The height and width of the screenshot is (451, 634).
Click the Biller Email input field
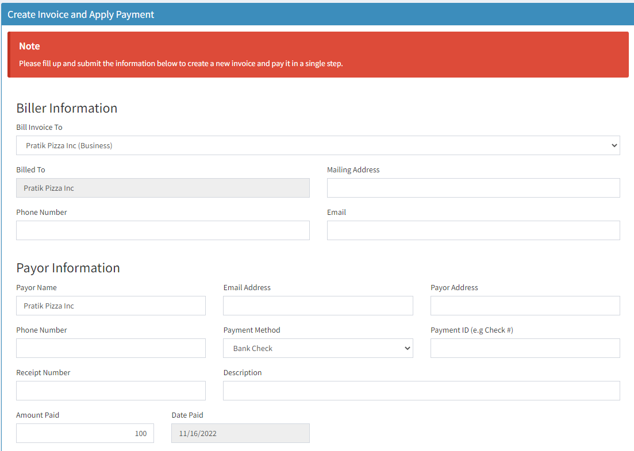[x=474, y=230]
